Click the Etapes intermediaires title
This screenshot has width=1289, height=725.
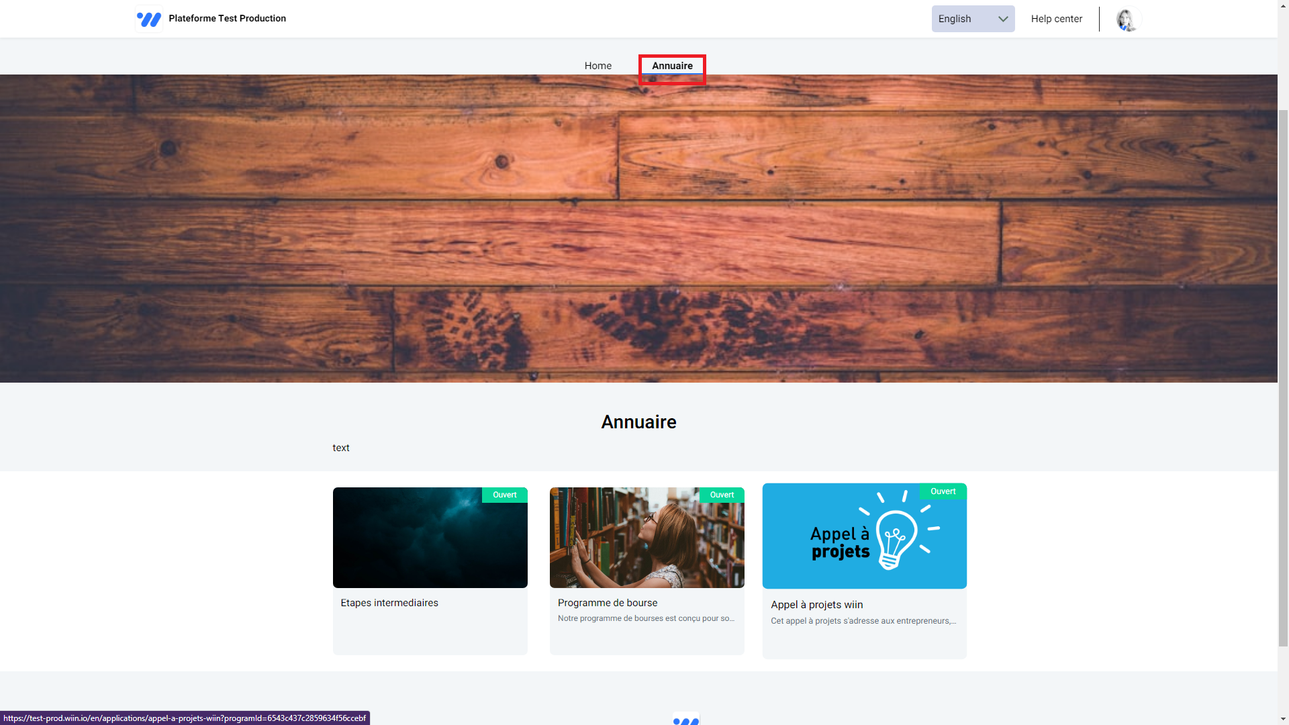pos(389,603)
